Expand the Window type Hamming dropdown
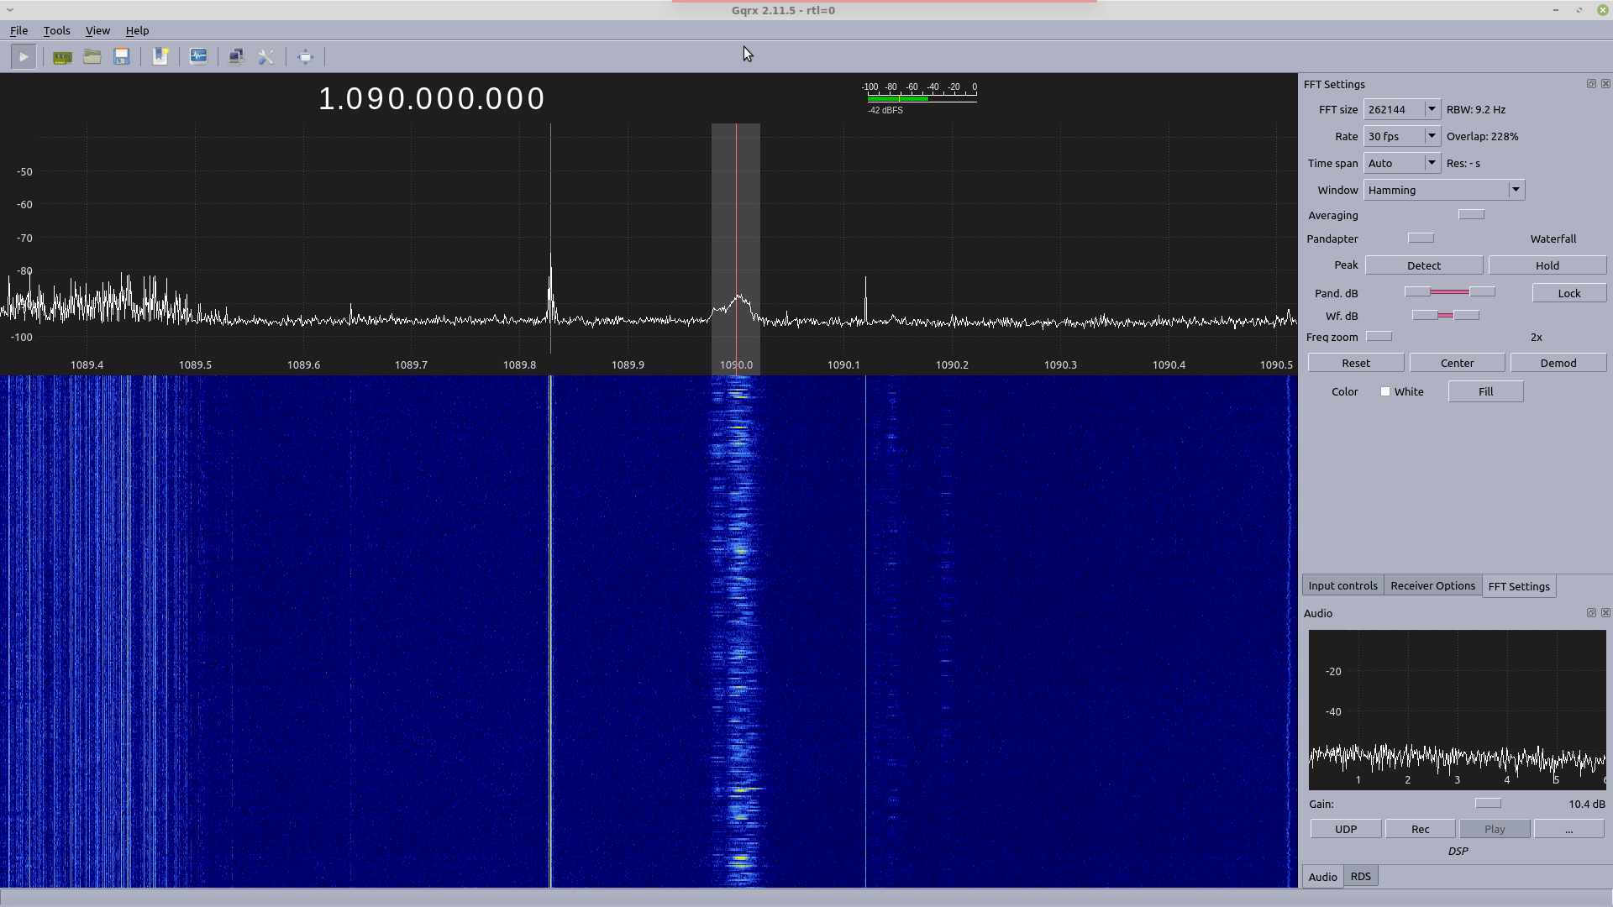The width and height of the screenshot is (1613, 907). pos(1515,191)
